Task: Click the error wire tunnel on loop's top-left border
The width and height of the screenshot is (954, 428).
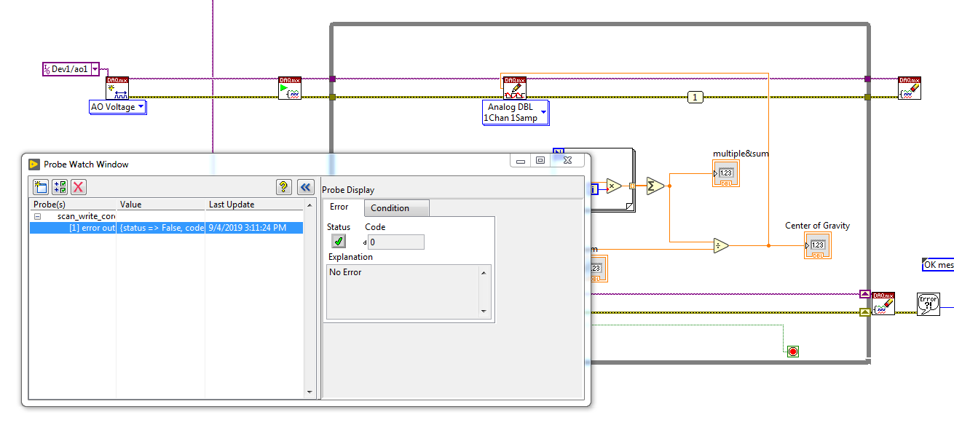Action: [x=332, y=97]
